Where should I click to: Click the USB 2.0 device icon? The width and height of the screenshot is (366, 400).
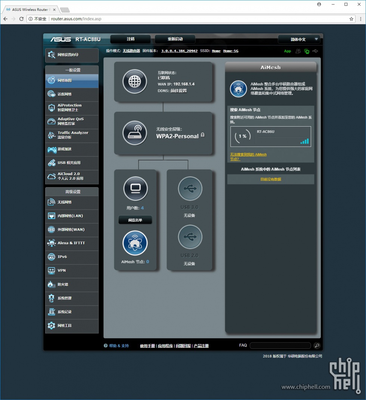point(190,237)
